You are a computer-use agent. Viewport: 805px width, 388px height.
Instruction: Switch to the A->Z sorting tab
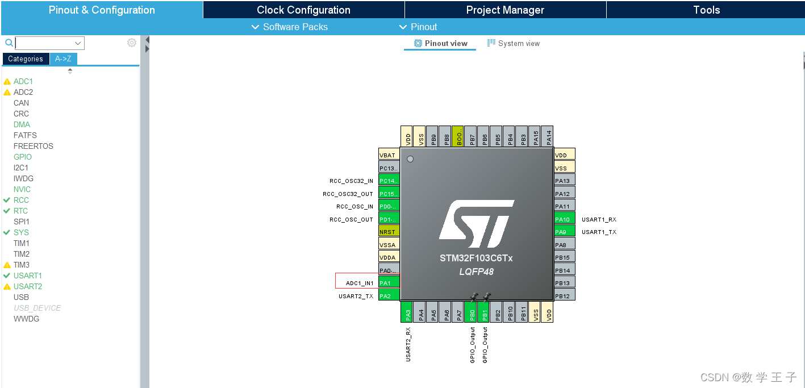click(63, 59)
